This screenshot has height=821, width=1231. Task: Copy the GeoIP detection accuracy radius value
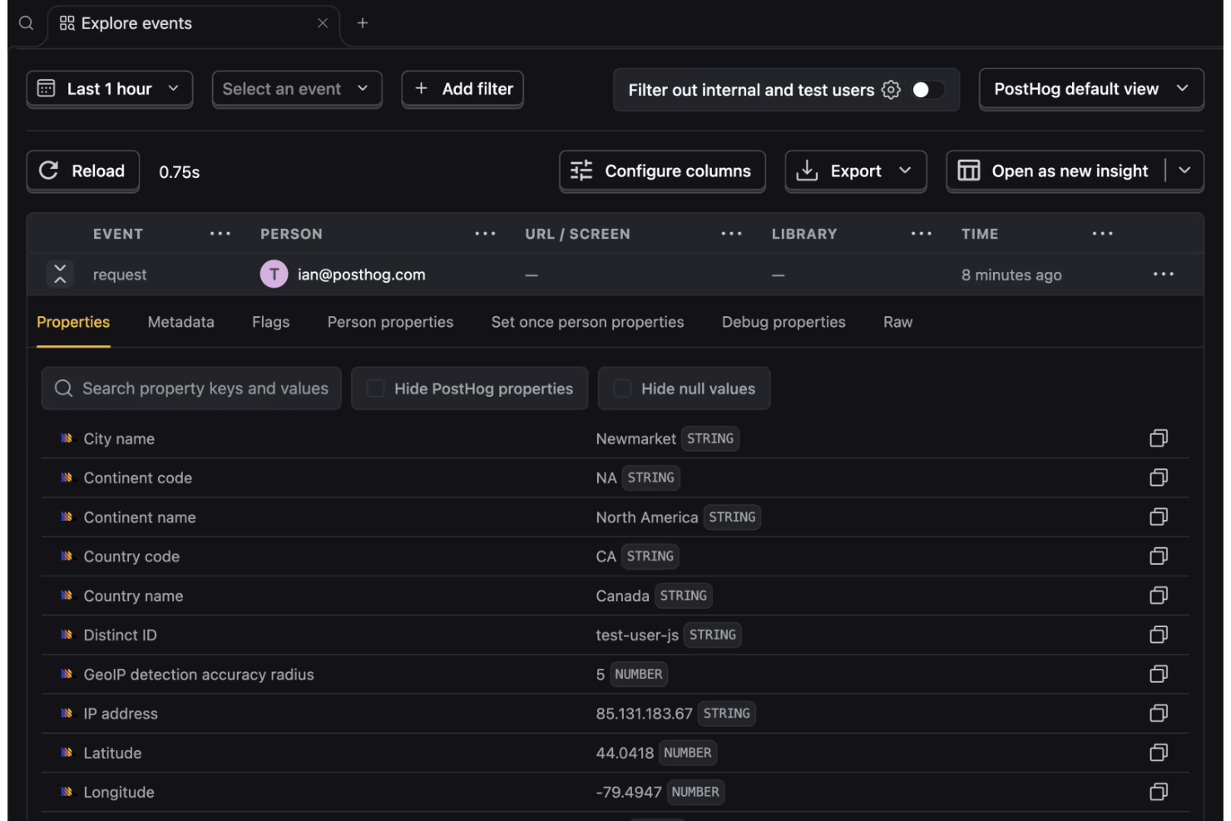pyautogui.click(x=1159, y=674)
